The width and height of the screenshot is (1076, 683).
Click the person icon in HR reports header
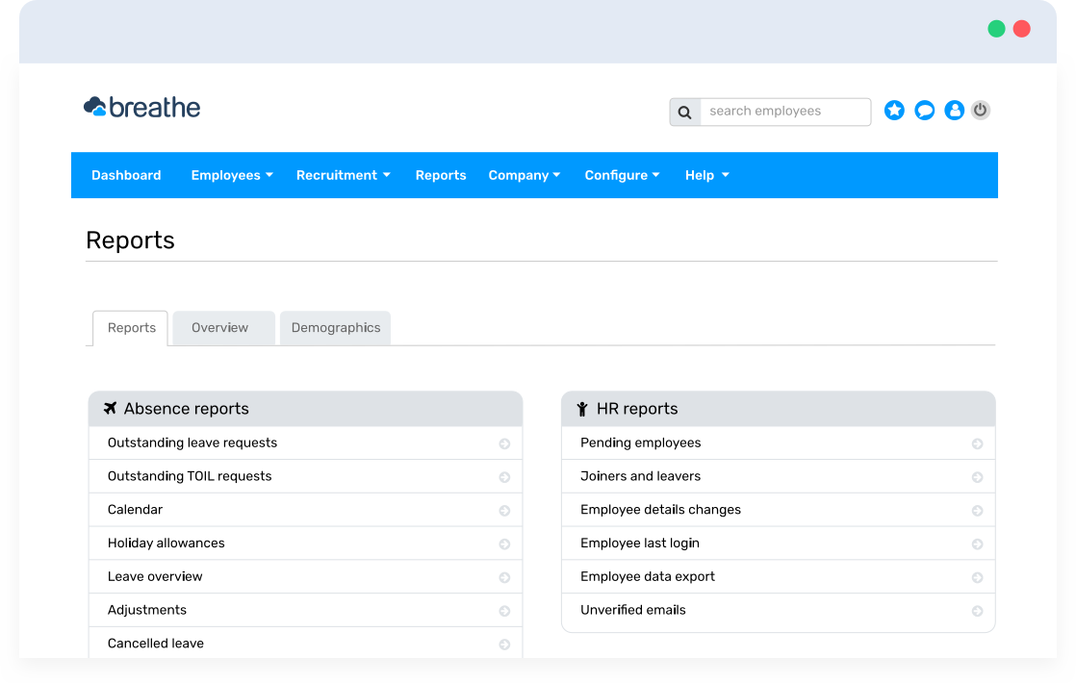[582, 409]
